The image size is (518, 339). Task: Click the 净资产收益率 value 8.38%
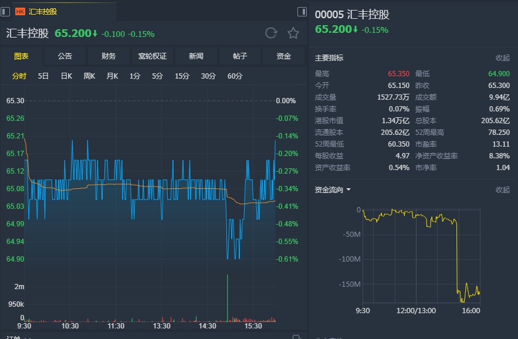click(499, 156)
